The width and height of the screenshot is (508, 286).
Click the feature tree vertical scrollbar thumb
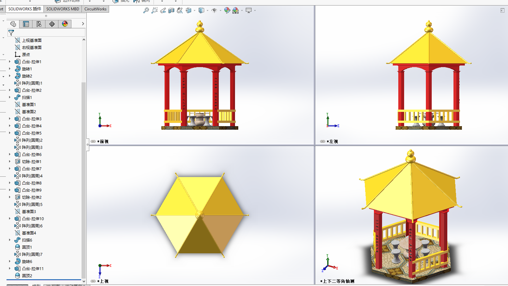tap(84, 180)
